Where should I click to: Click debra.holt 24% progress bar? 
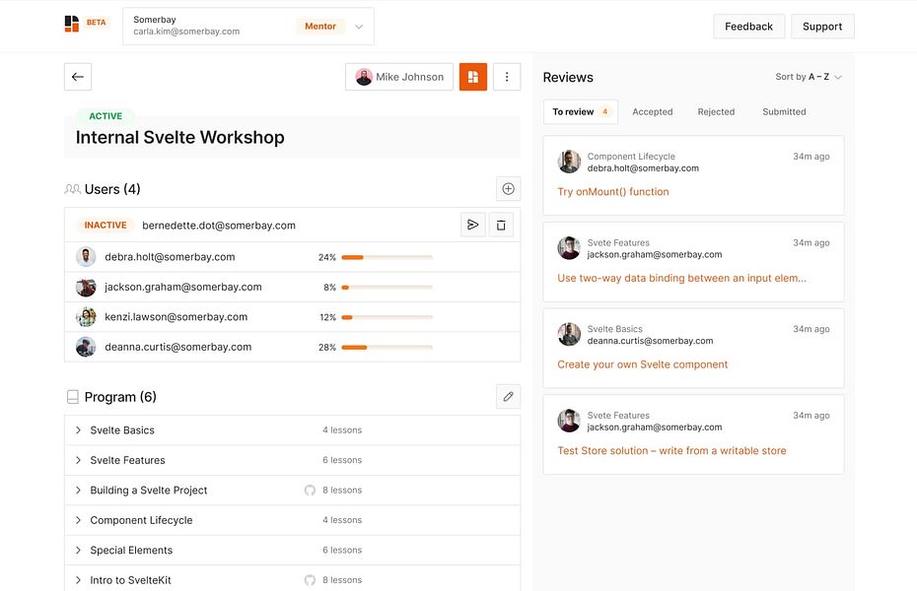pos(387,257)
